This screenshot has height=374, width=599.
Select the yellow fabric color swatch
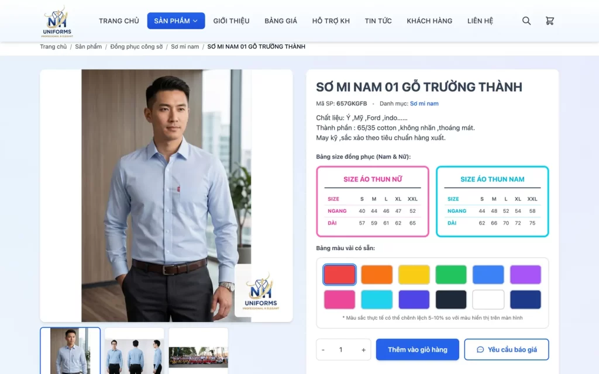pos(414,275)
